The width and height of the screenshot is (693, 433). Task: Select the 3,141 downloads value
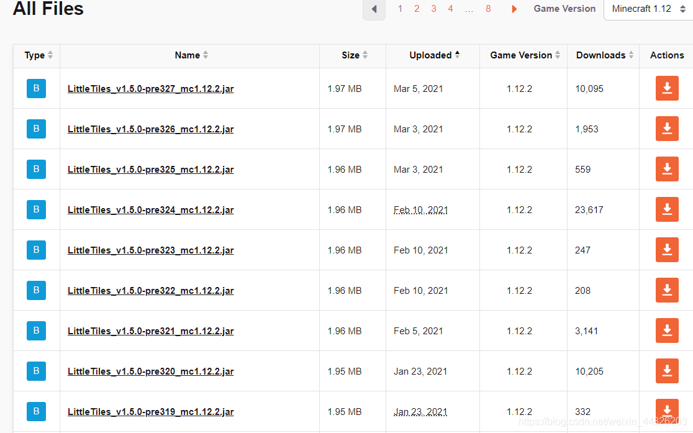[x=586, y=331]
